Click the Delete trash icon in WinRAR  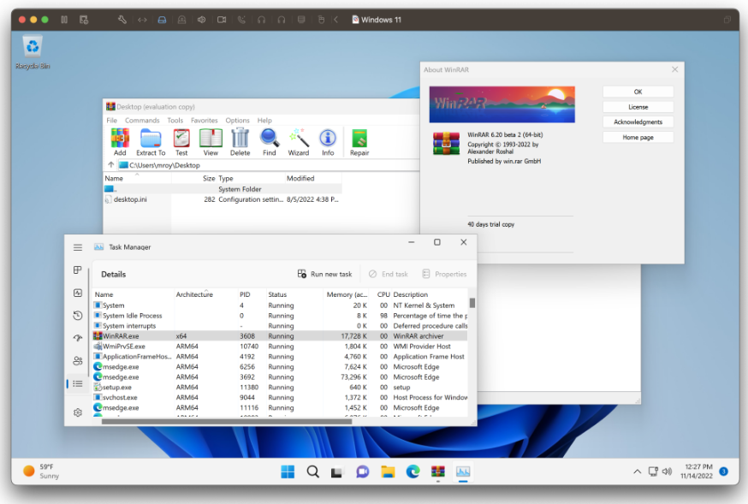(240, 139)
